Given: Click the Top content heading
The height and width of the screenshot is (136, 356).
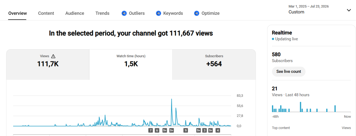Looking at the screenshot, I should 281,128.
